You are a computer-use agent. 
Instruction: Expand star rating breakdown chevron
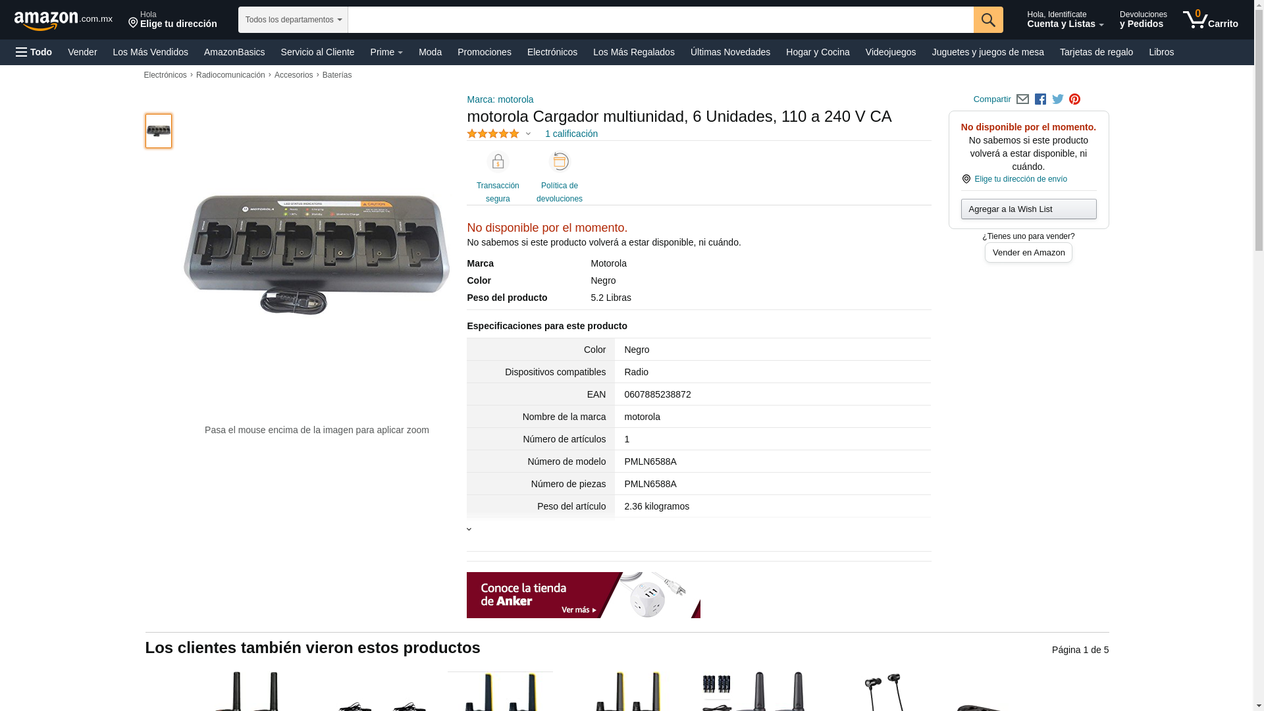point(528,134)
